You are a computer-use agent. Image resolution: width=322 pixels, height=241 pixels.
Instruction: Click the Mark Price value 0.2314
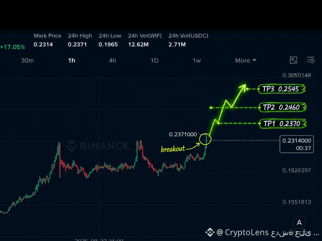pos(43,45)
